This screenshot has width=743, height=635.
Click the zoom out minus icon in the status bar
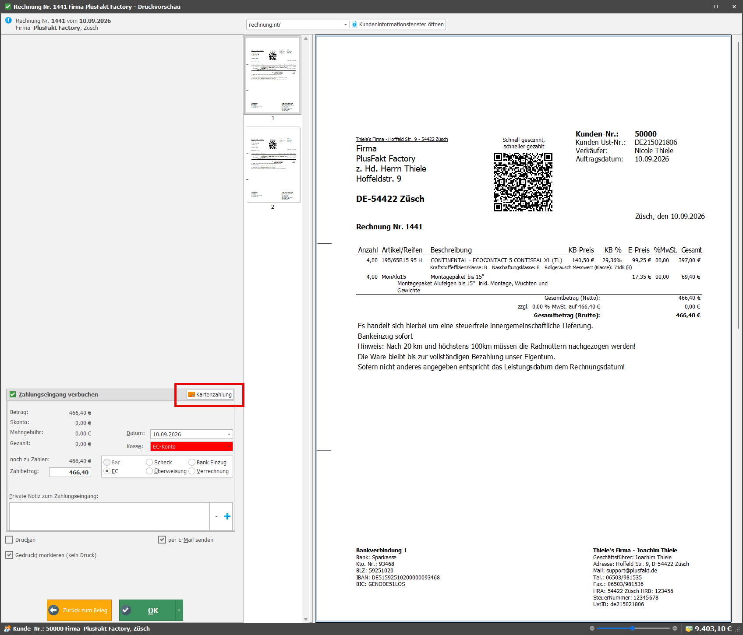[592, 628]
